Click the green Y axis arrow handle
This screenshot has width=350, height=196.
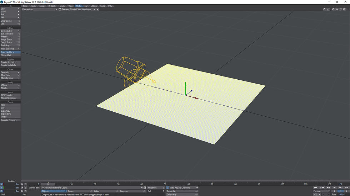(x=185, y=84)
